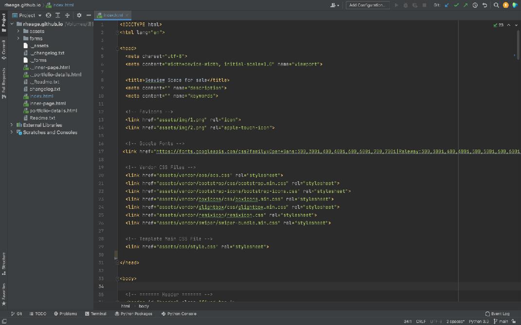
Task: Open portfolio-details.html in project tree
Action: click(x=50, y=111)
